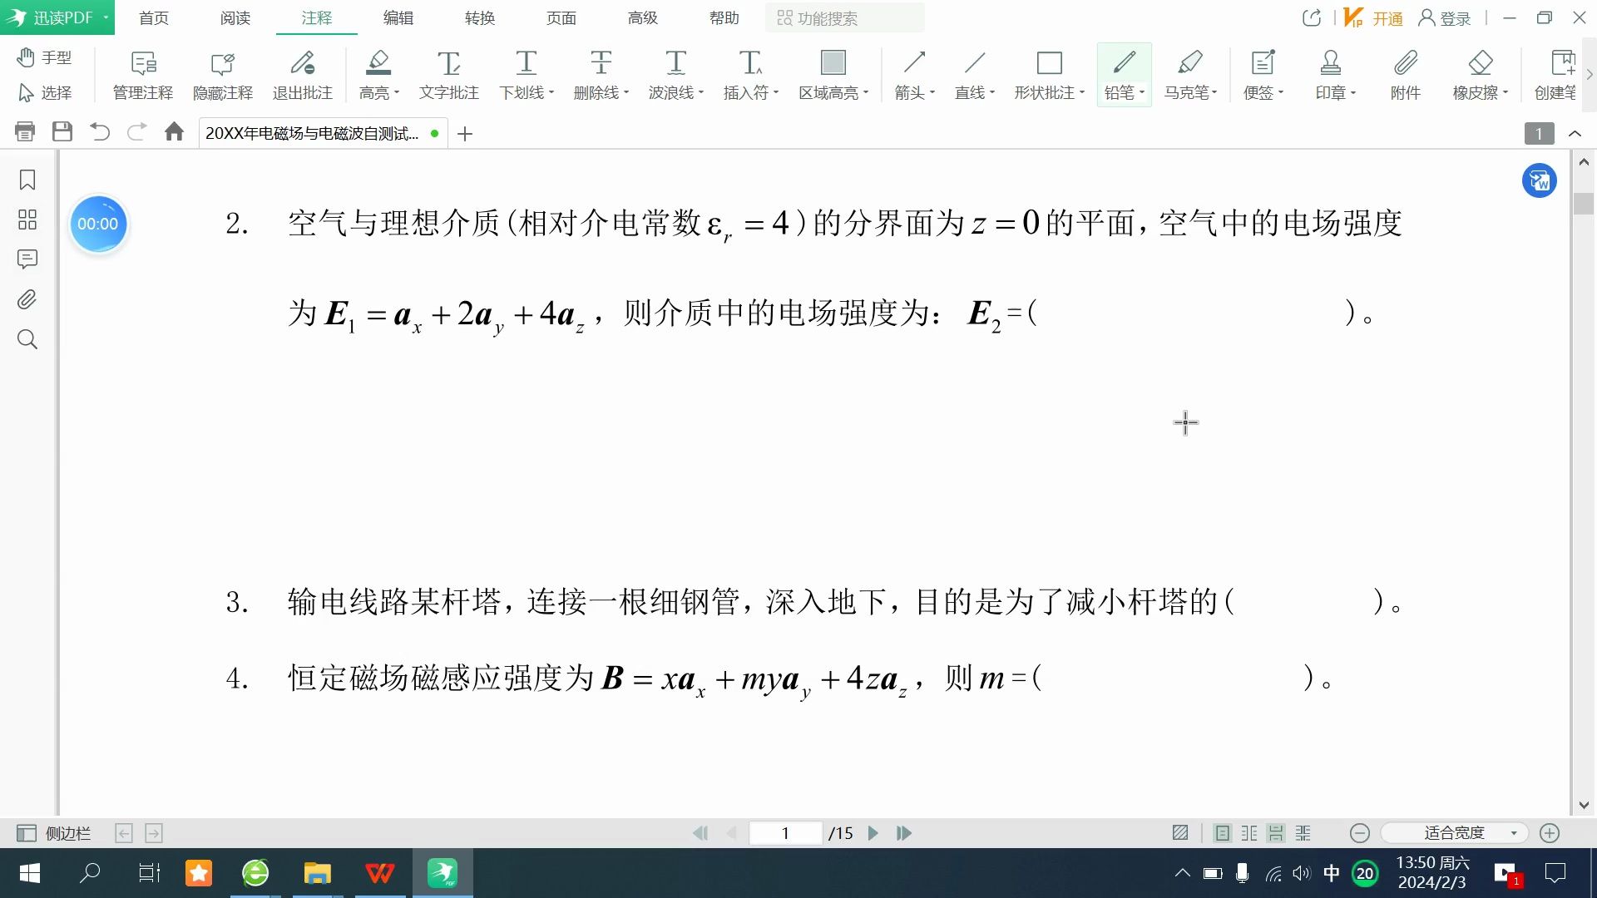The width and height of the screenshot is (1597, 898).
Task: Click the 登录 login button
Action: [x=1445, y=18]
